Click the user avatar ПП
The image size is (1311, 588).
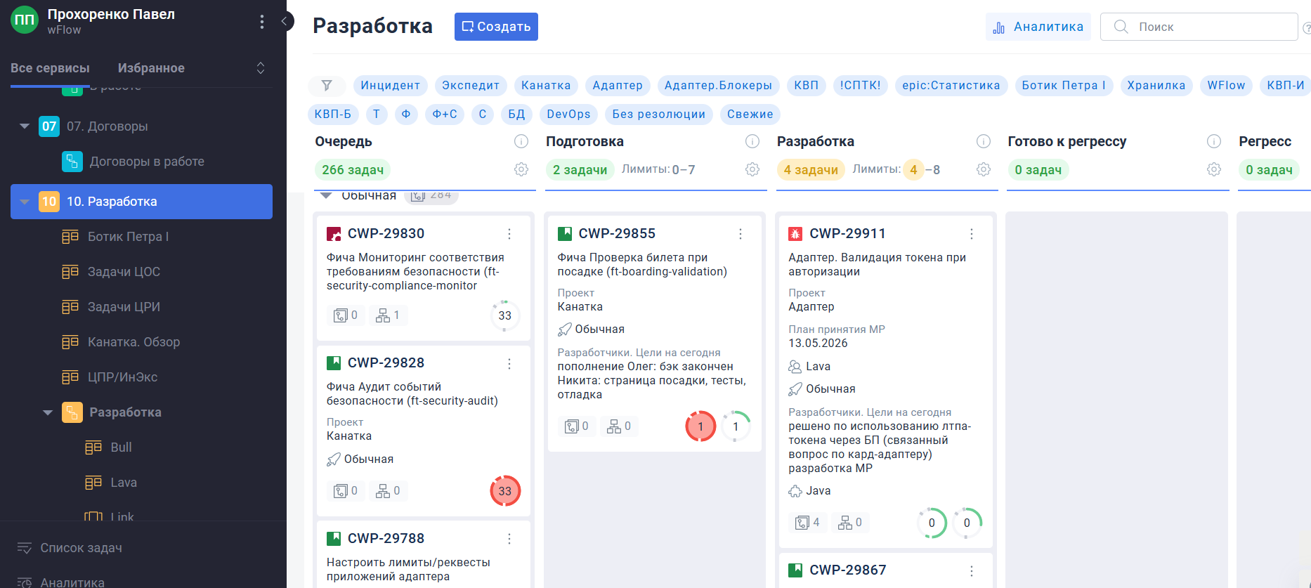(25, 20)
